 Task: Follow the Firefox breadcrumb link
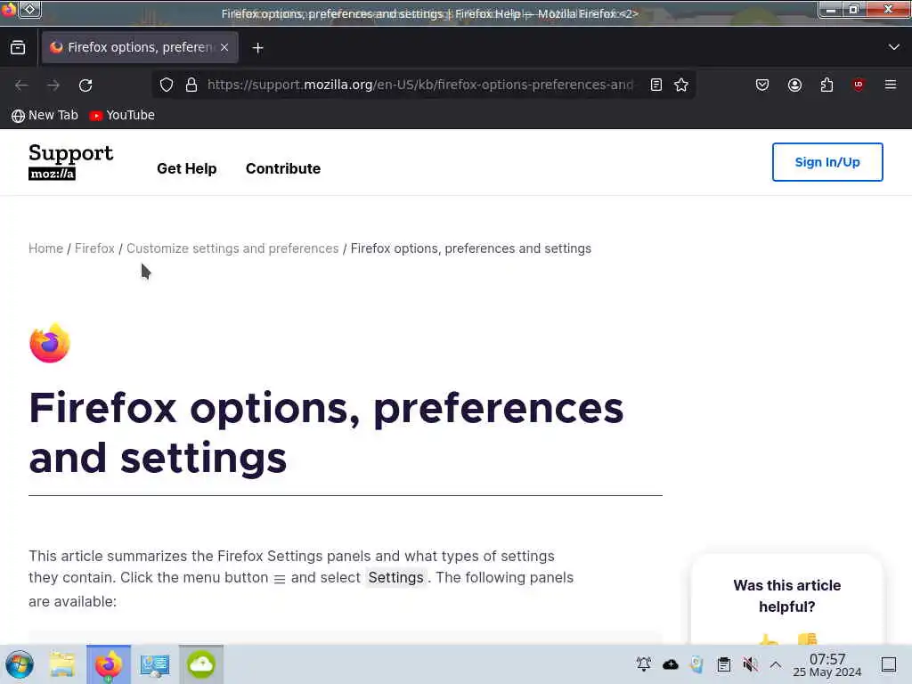point(94,248)
